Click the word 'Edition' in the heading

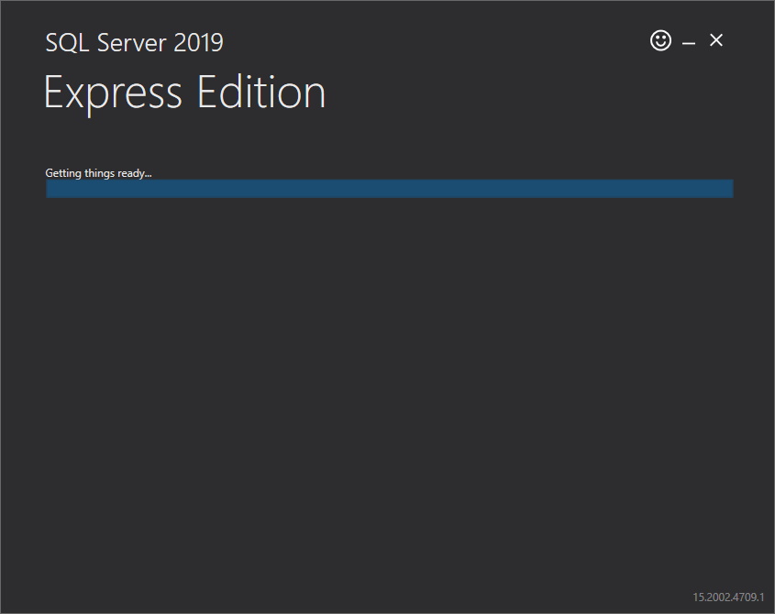(x=261, y=92)
